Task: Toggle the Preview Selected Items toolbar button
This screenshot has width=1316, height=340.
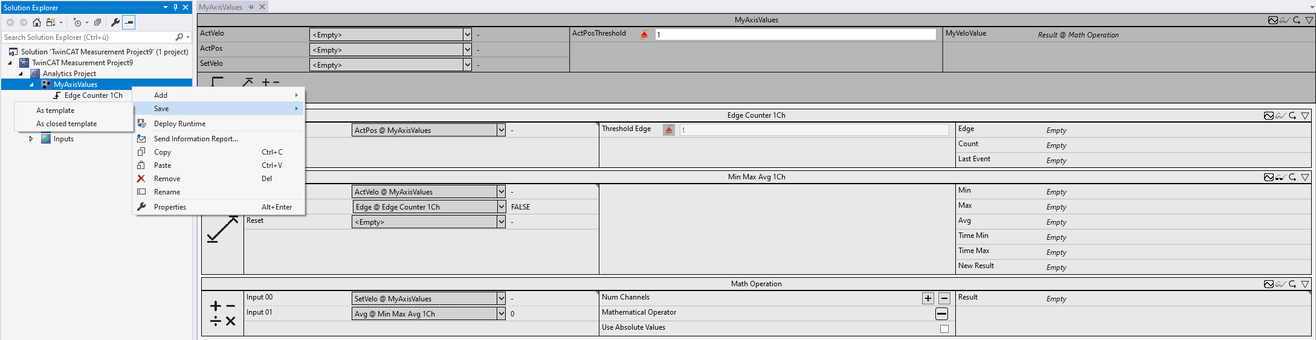Action: coord(129,22)
